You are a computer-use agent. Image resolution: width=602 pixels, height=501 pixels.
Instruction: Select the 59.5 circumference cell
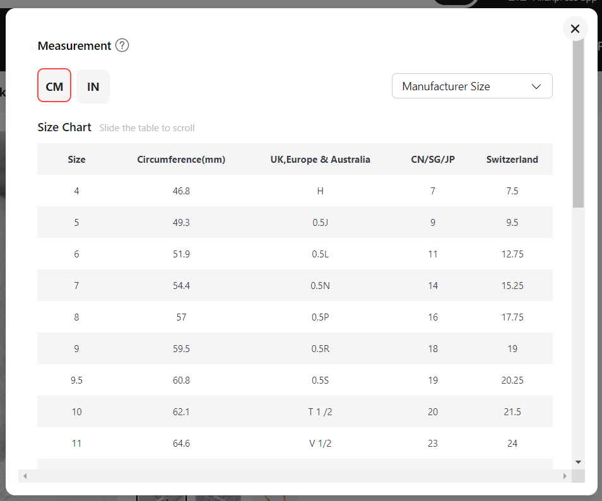click(181, 348)
